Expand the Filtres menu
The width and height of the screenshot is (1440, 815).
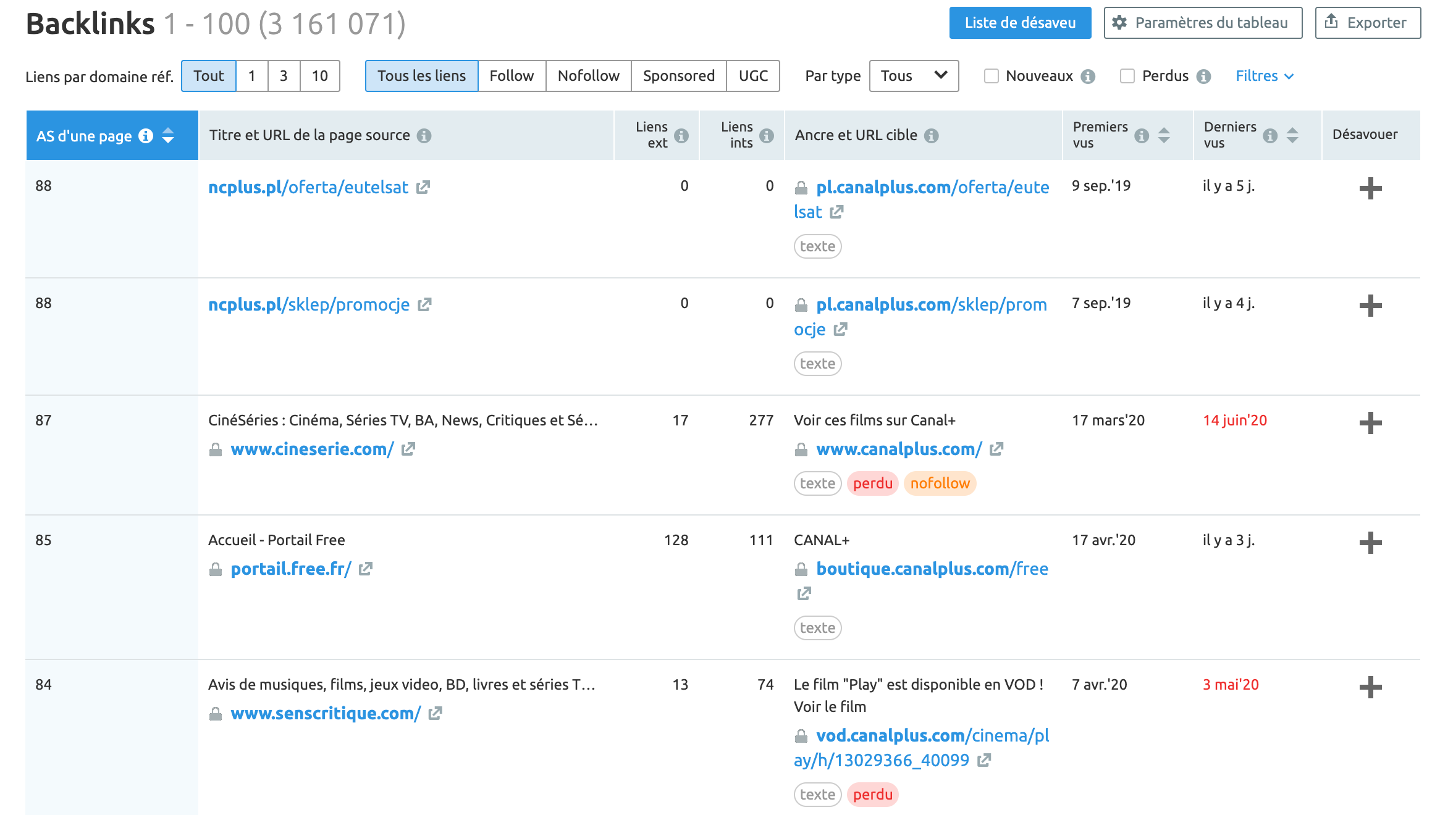pos(1264,76)
